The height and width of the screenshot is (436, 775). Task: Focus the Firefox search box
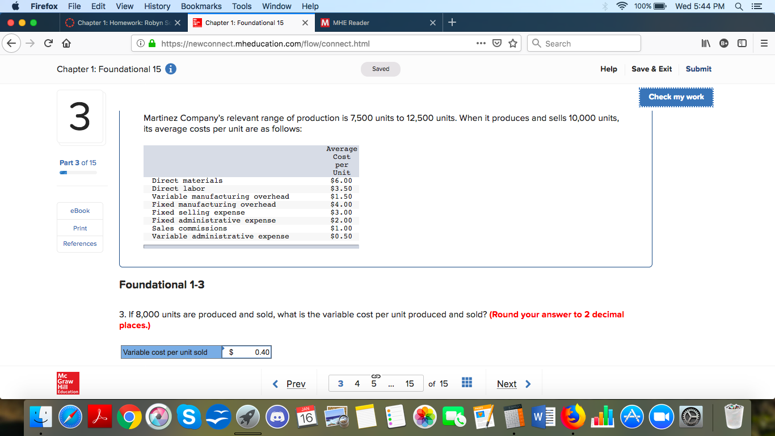point(584,44)
